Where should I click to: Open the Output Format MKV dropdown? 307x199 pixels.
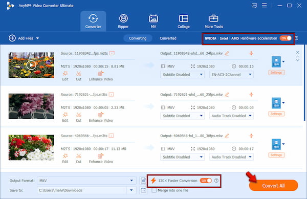[86, 181]
